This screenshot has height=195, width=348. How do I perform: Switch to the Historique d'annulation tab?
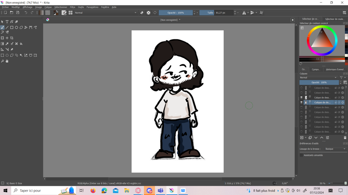click(x=335, y=69)
